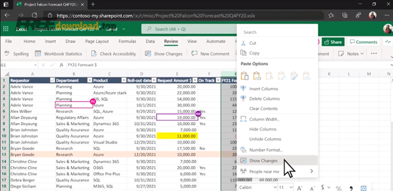Choose Paste Values (123) icon

pyautogui.click(x=257, y=76)
